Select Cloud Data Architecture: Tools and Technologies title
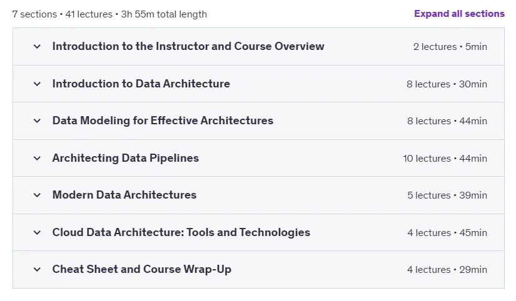 point(181,232)
